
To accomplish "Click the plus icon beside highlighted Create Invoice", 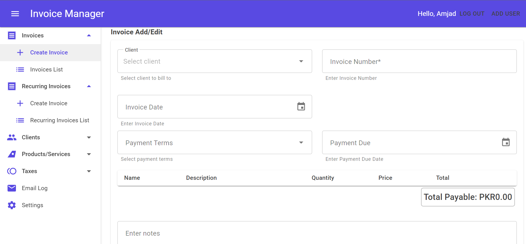I will (x=20, y=52).
